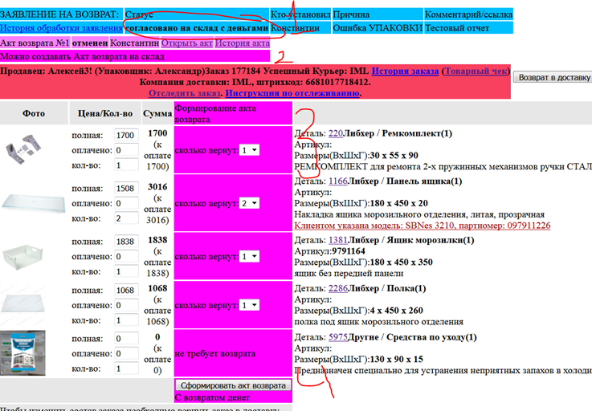Click 'Отследить заказ' tracking link
The width and height of the screenshot is (592, 411).
tap(185, 93)
